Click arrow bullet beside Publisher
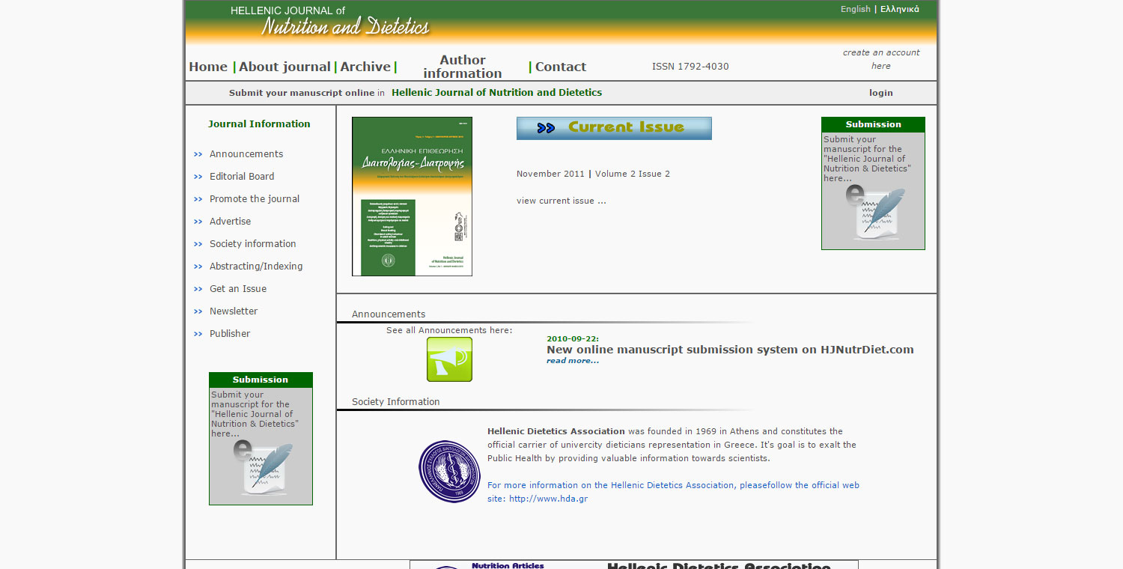 coord(198,334)
